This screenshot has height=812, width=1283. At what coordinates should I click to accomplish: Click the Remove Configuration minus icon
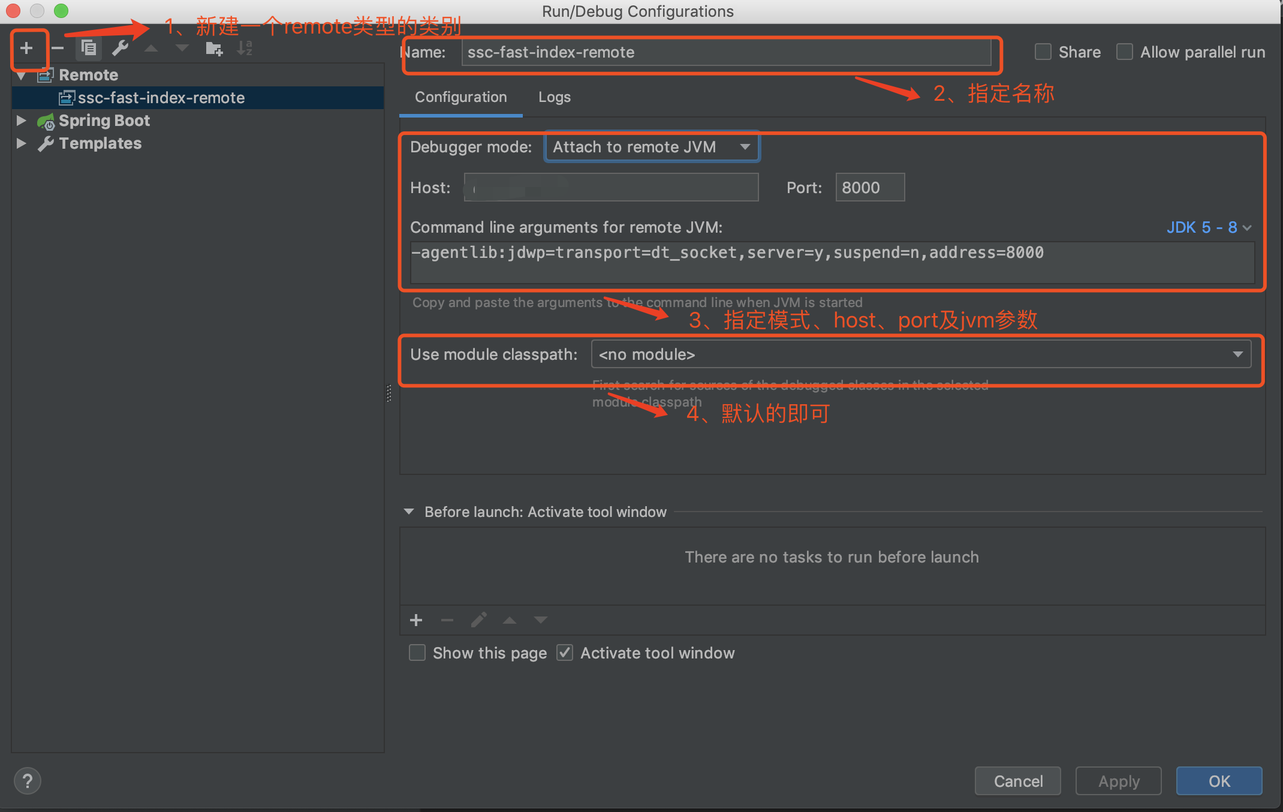point(58,48)
